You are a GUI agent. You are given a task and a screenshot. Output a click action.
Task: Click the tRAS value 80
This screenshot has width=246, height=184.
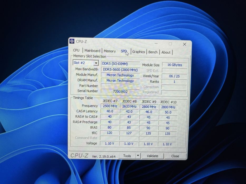(x=109, y=127)
